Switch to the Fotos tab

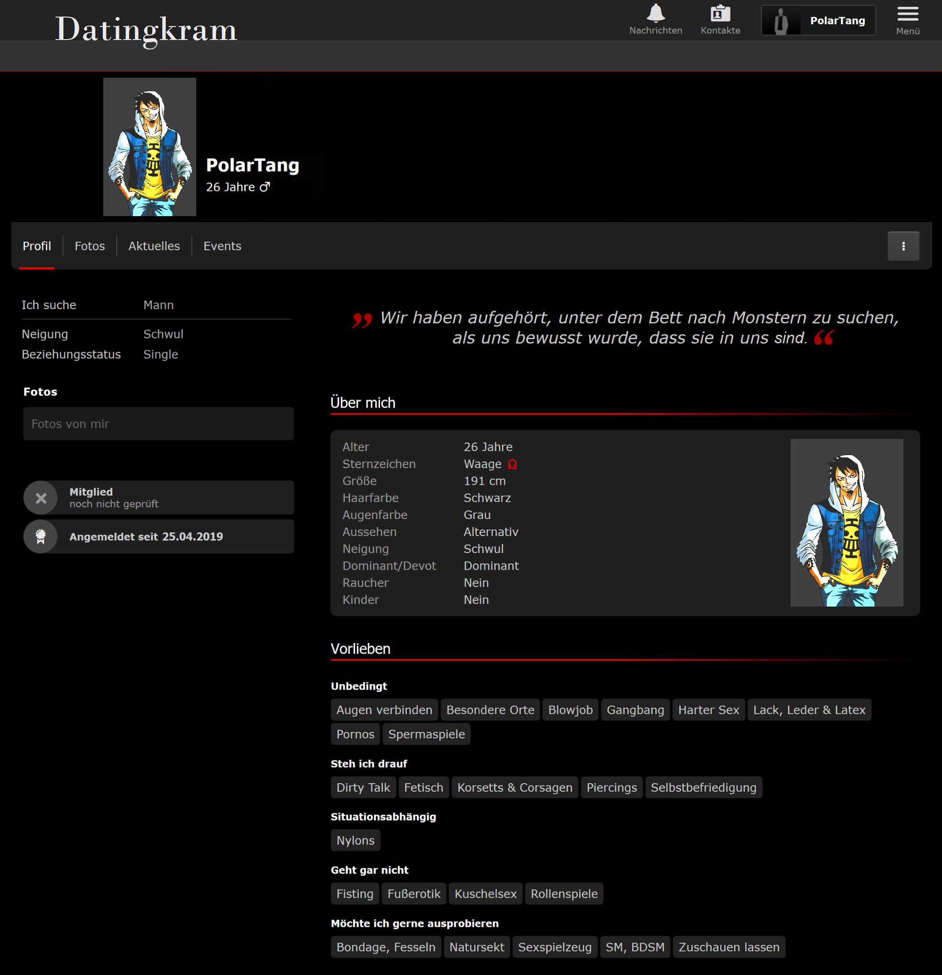(89, 246)
